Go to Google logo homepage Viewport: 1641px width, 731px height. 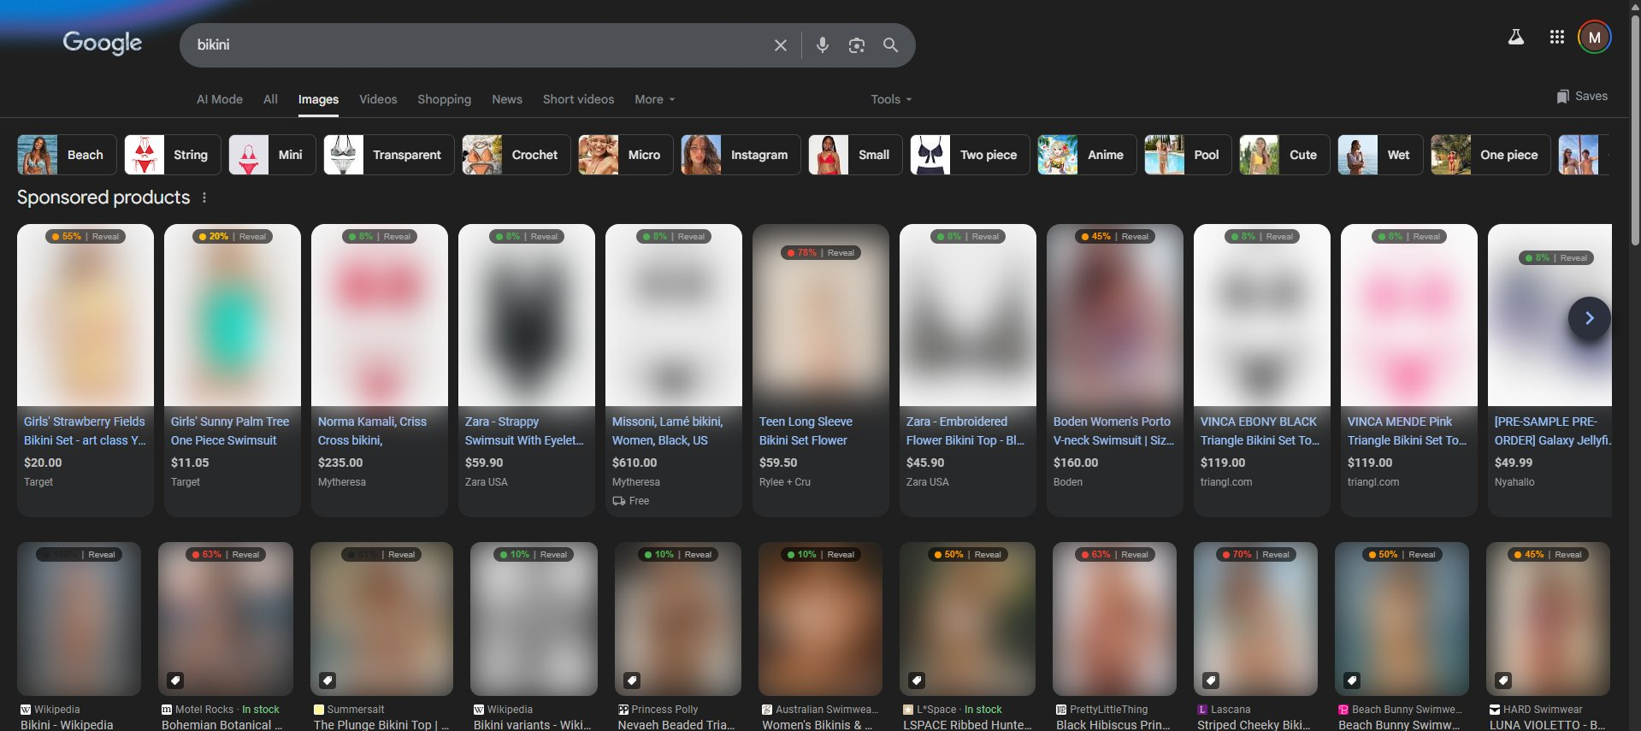103,43
